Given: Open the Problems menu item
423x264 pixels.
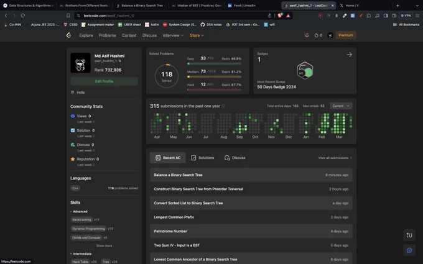Looking at the screenshot, I should coord(108,35).
